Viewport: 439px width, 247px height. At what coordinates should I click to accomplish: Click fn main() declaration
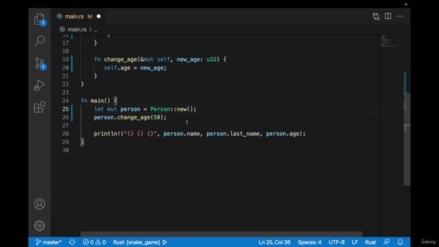pyautogui.click(x=99, y=101)
